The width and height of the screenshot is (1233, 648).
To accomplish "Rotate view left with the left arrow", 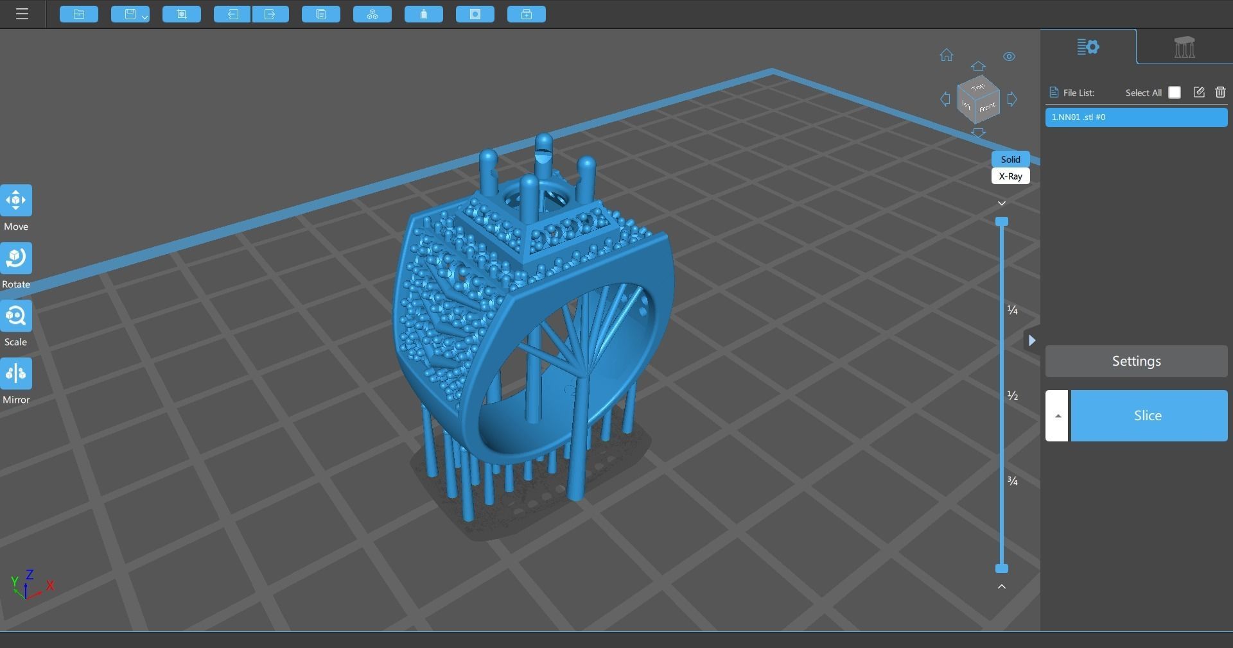I will coord(945,99).
